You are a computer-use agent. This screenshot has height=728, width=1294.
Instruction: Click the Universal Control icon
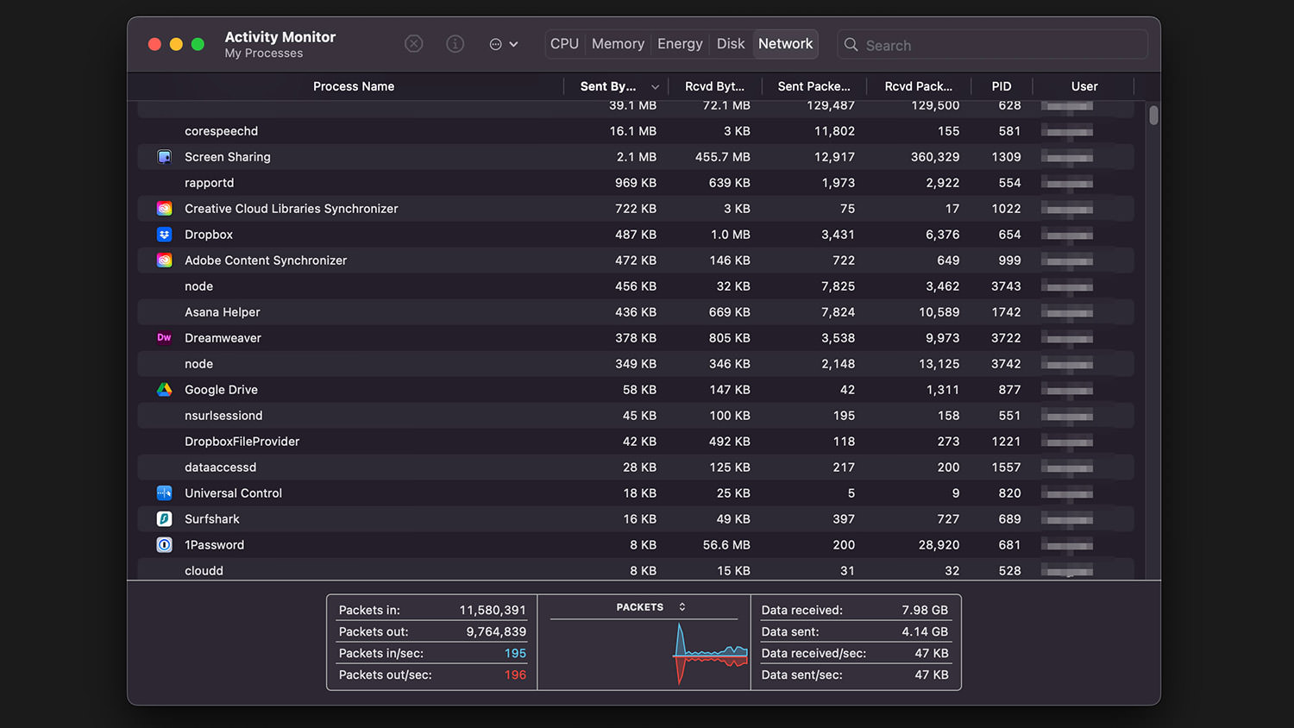click(164, 493)
